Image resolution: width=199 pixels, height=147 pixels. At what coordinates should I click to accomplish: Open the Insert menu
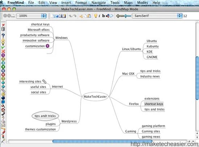[x=66, y=3]
